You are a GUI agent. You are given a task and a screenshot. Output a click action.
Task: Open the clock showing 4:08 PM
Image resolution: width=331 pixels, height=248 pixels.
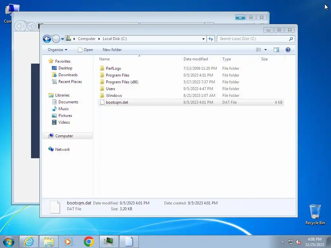[x=315, y=242]
